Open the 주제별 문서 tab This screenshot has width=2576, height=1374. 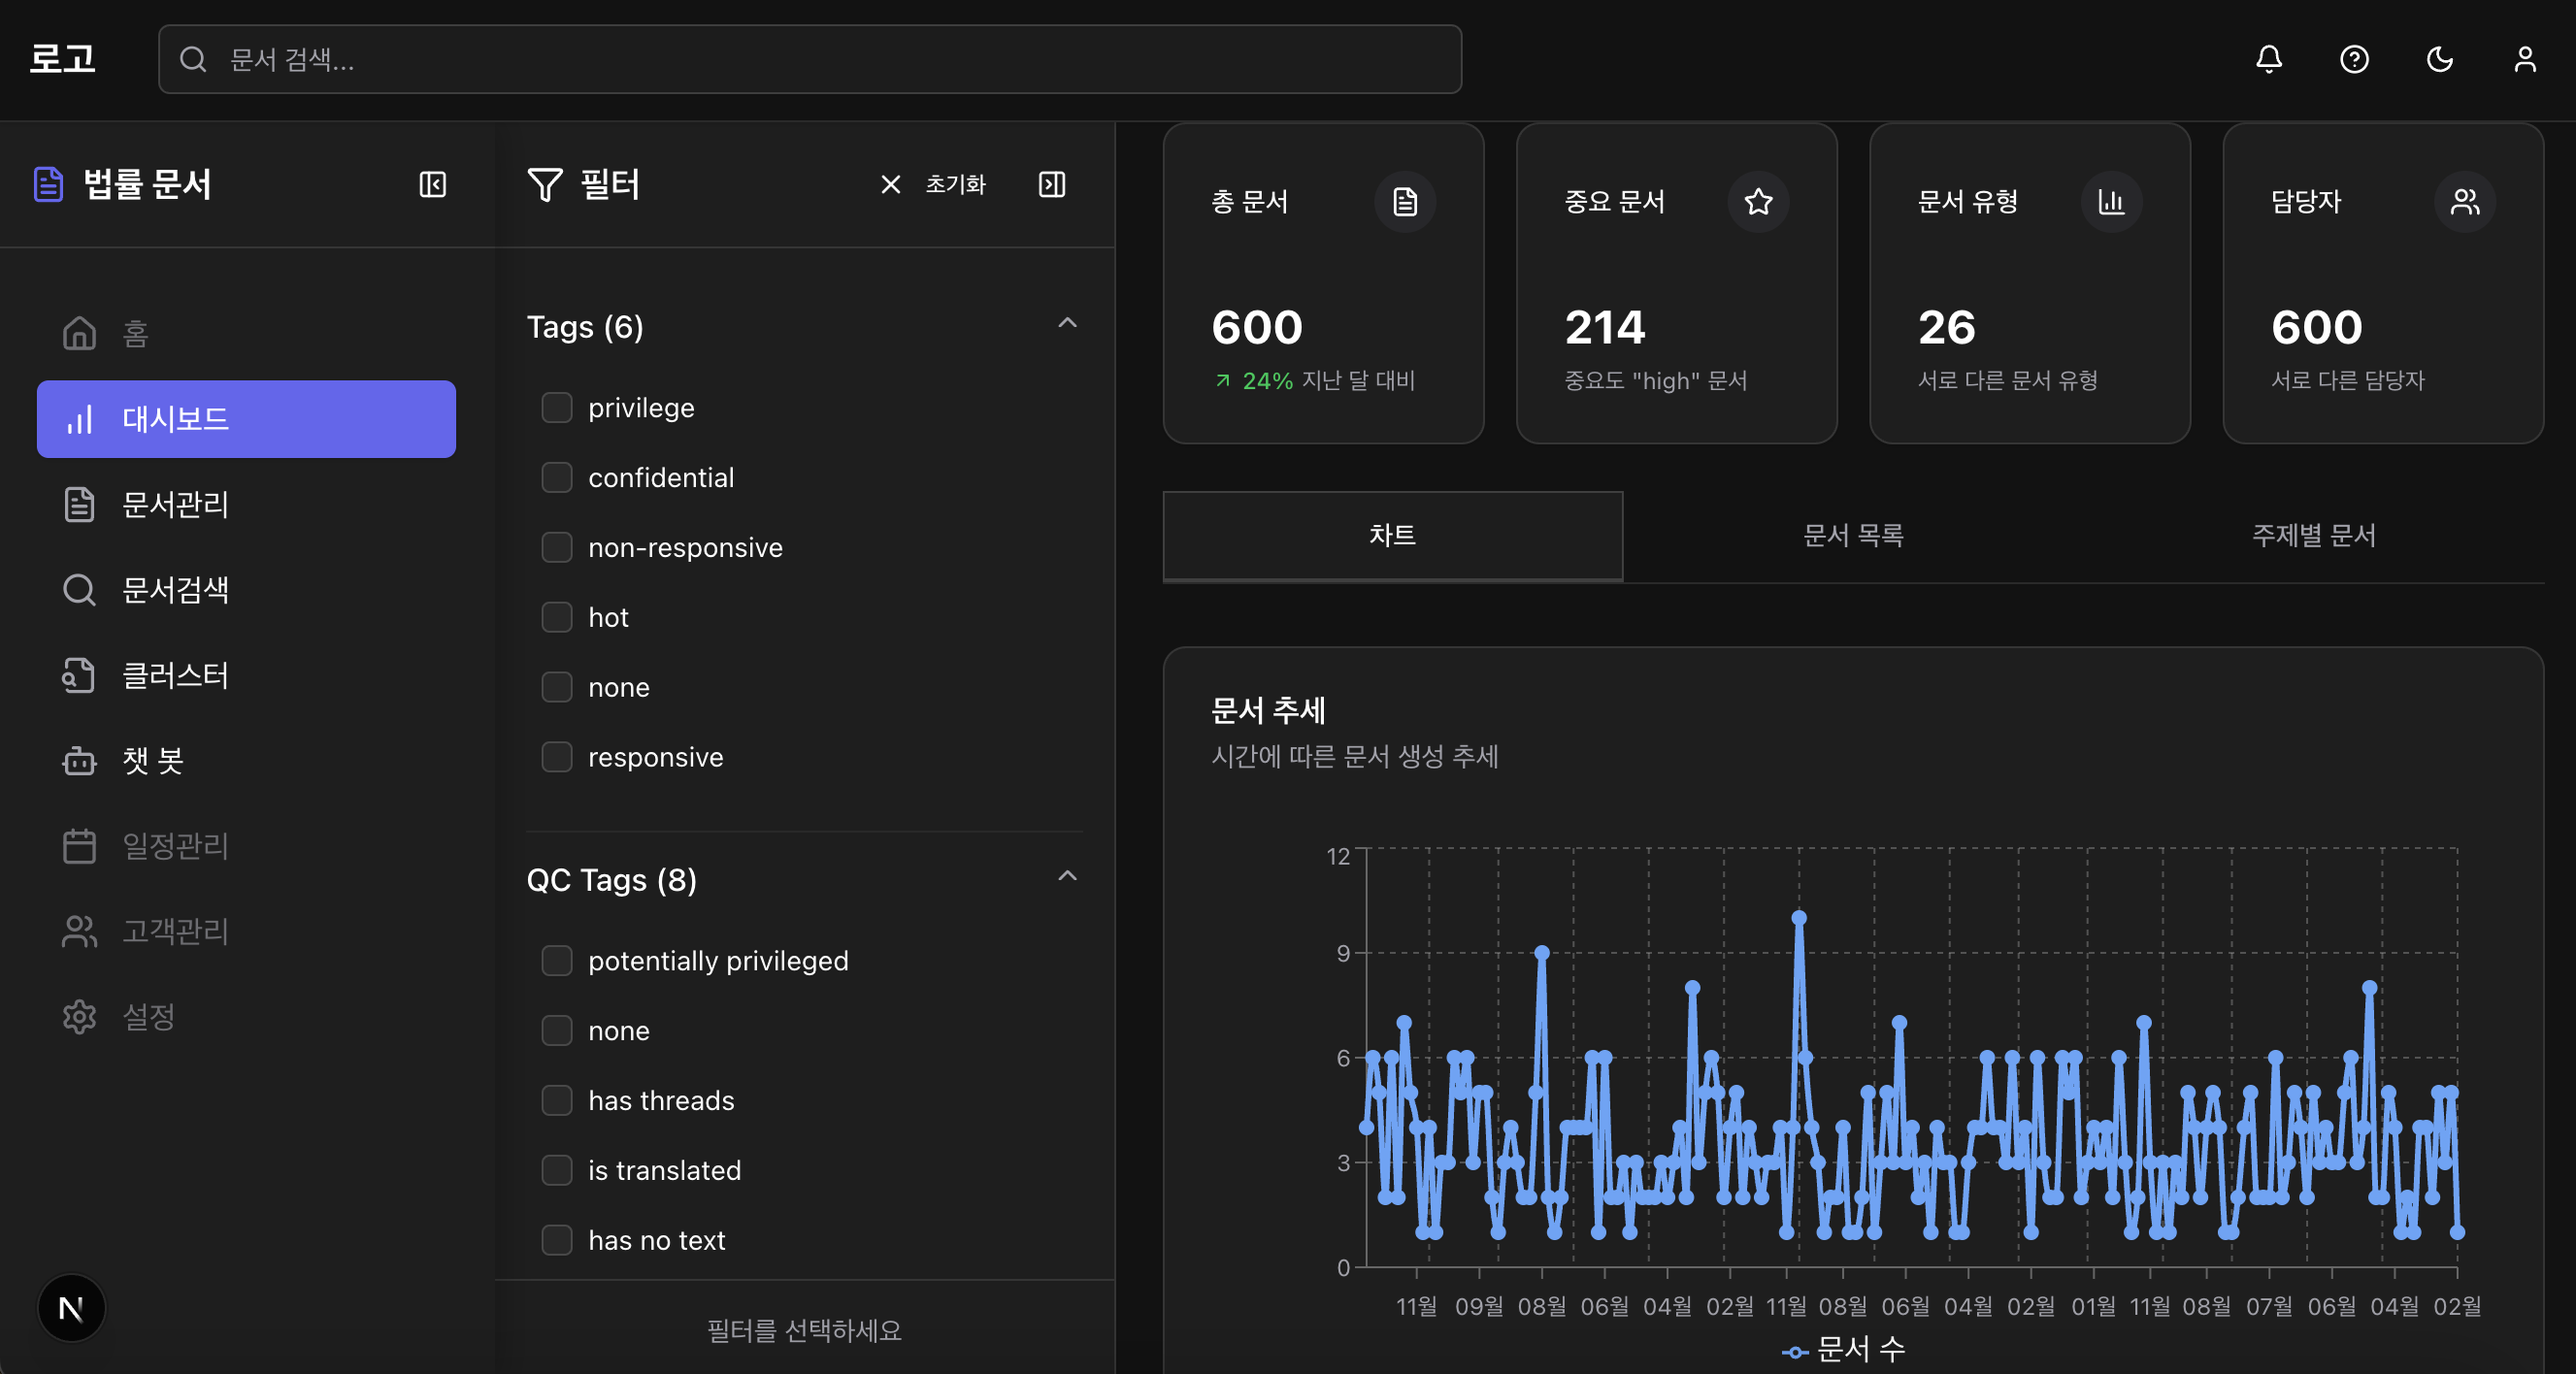click(2313, 535)
